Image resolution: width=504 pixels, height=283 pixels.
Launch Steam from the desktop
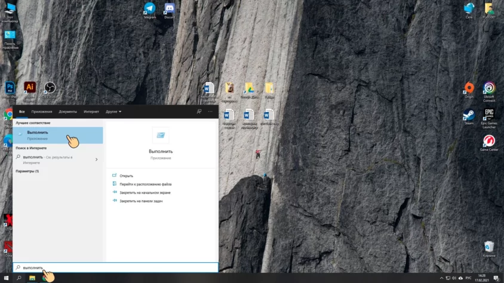click(469, 115)
